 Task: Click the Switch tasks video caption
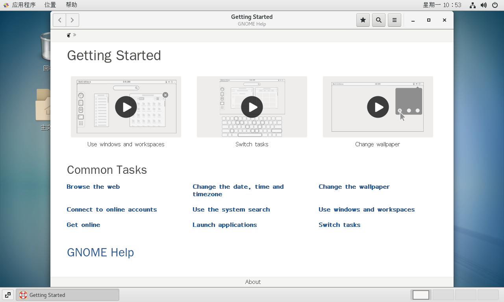coord(252,144)
